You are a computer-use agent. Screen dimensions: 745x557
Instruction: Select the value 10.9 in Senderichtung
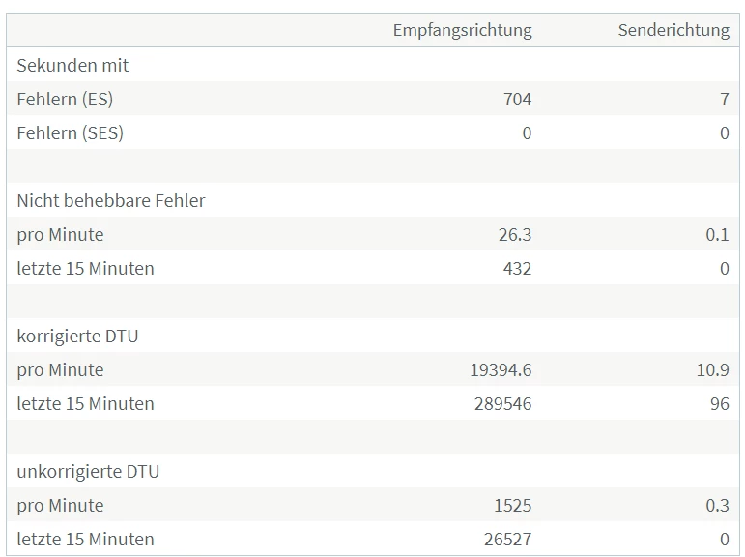[712, 369]
